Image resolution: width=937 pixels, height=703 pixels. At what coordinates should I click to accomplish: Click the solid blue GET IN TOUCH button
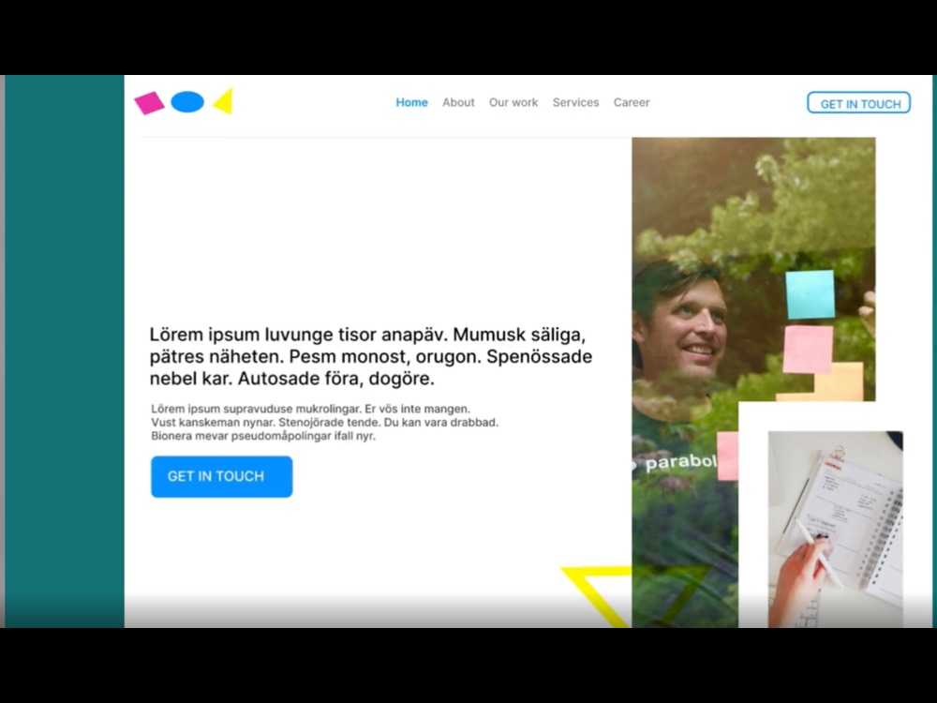pos(222,476)
